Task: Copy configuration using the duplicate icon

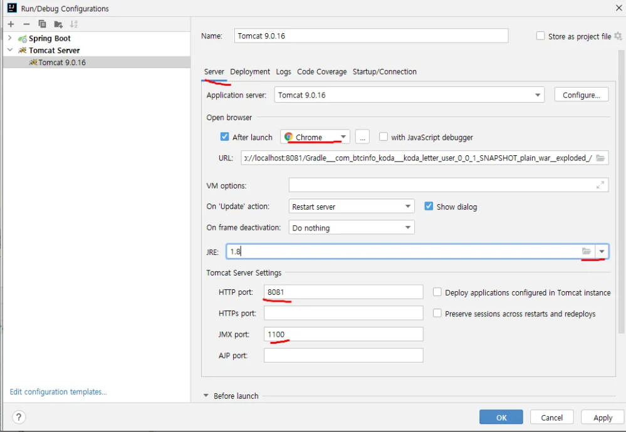Action: 42,24
